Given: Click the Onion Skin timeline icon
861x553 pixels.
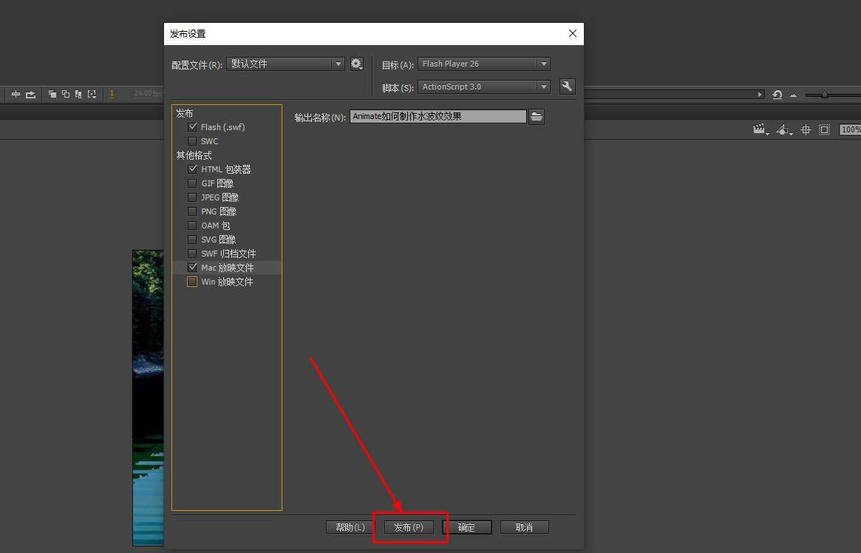Looking at the screenshot, I should [52, 94].
